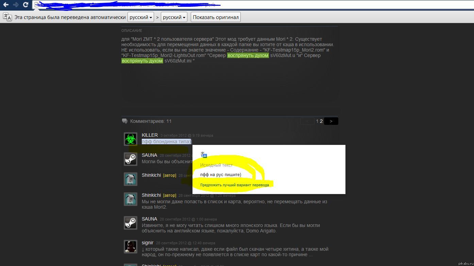
Task: Click the comments speech bubble icon
Action: tap(125, 121)
